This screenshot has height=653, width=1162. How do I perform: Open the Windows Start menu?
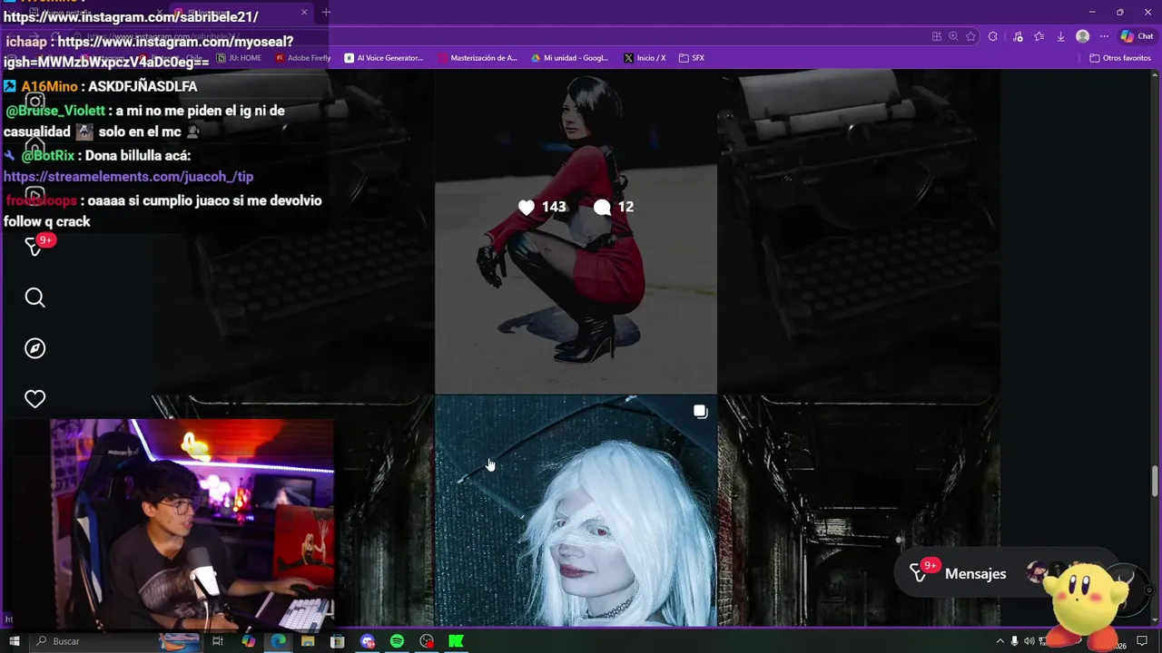coord(14,641)
